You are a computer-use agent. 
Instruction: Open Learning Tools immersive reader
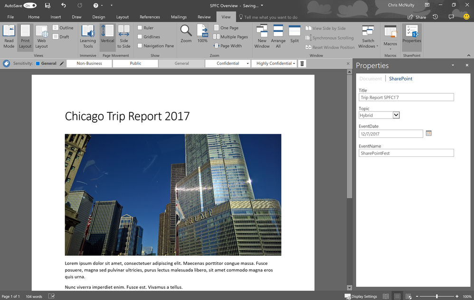pos(88,36)
